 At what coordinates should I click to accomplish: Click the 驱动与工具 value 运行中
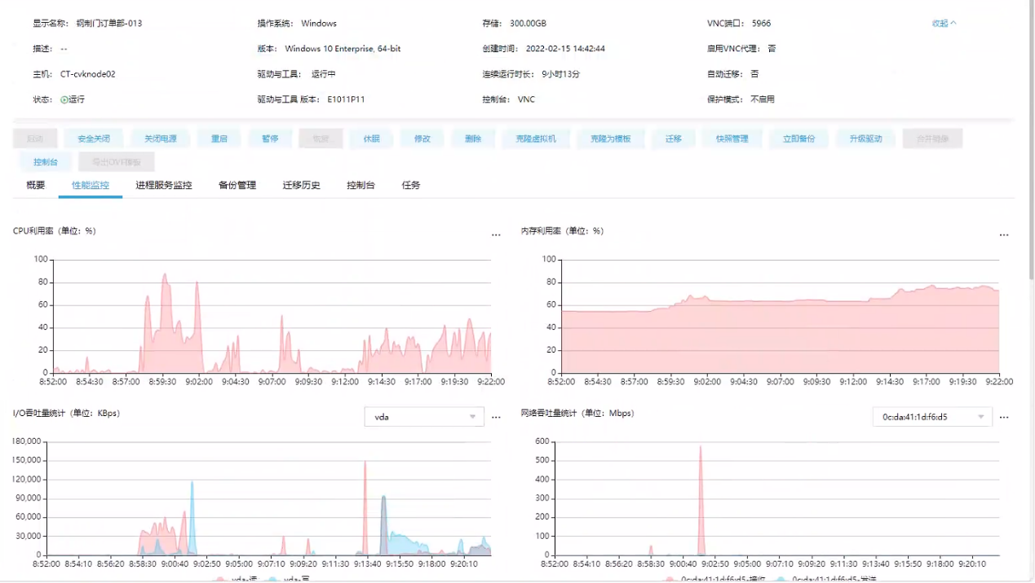coord(324,74)
